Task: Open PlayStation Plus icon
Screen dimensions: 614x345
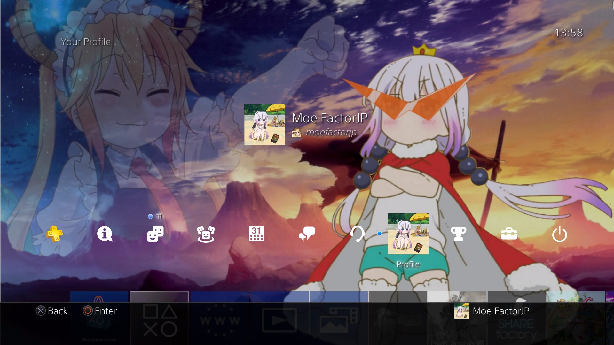Action: (x=54, y=234)
